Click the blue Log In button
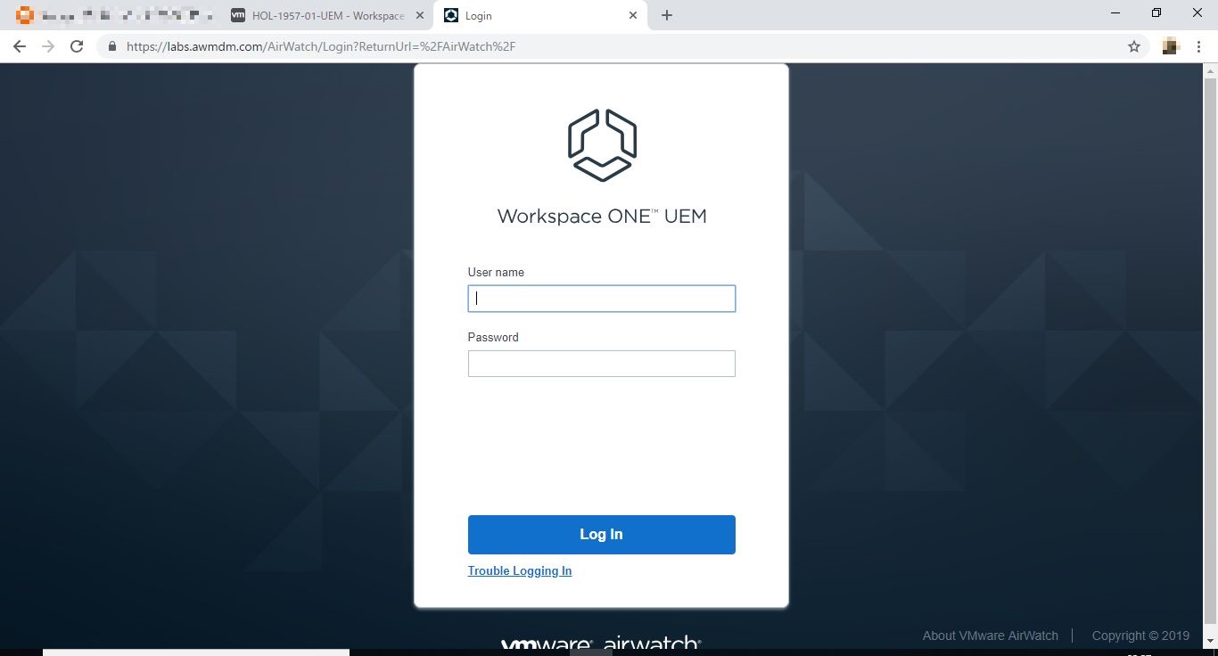This screenshot has height=656, width=1218. coord(601,535)
